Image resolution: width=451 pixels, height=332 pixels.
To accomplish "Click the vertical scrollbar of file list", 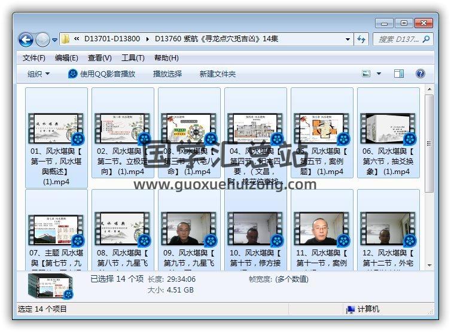I will click(x=429, y=179).
